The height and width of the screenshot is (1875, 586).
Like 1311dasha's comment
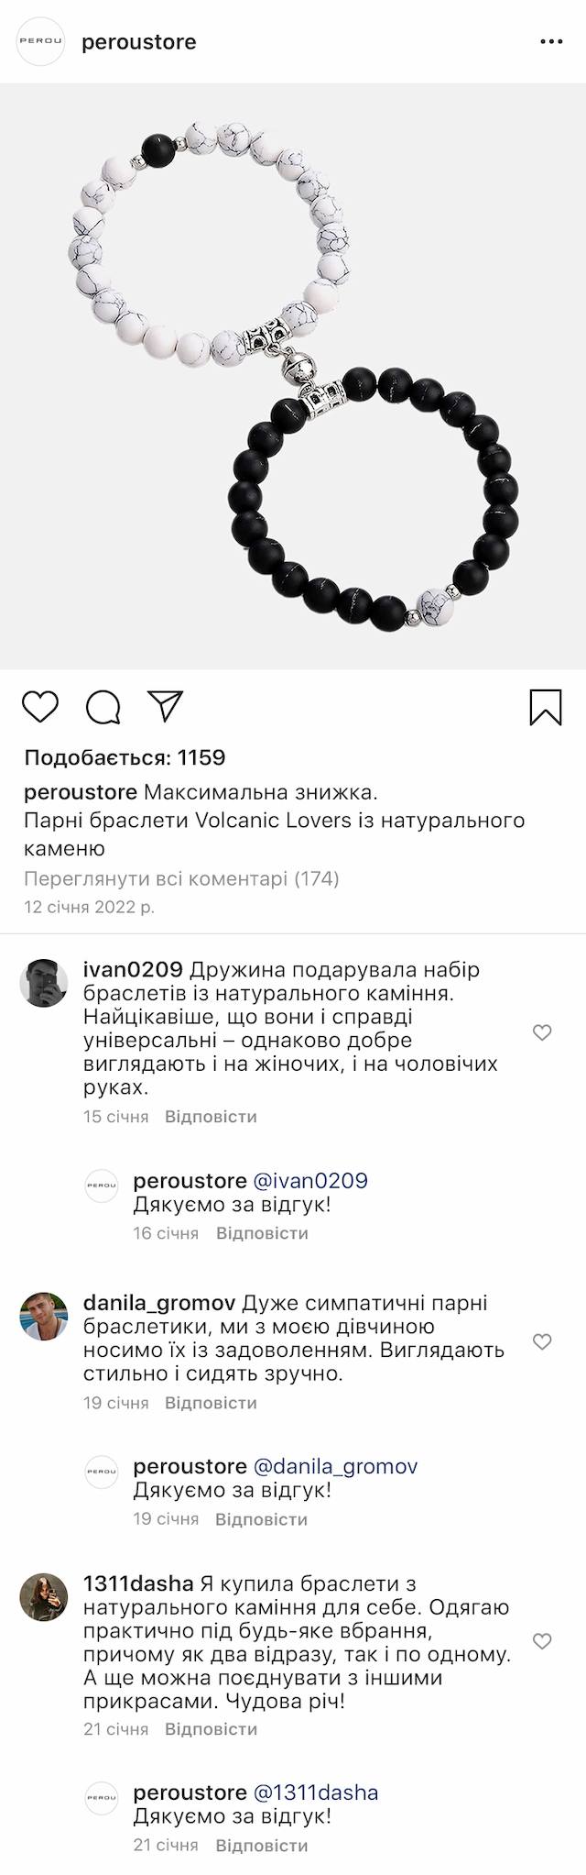click(x=542, y=1641)
